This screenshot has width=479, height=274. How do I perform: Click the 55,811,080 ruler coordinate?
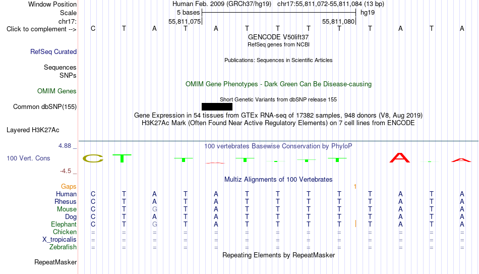(338, 21)
